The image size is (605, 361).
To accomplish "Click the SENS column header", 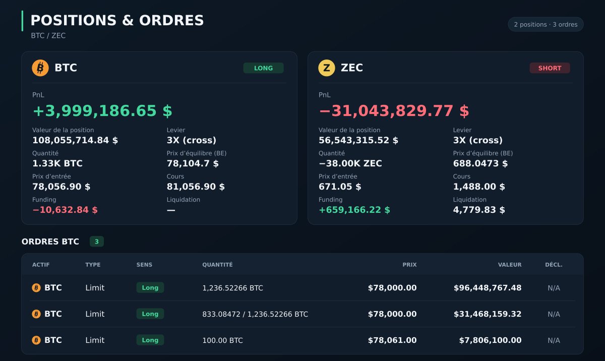I will point(144,265).
